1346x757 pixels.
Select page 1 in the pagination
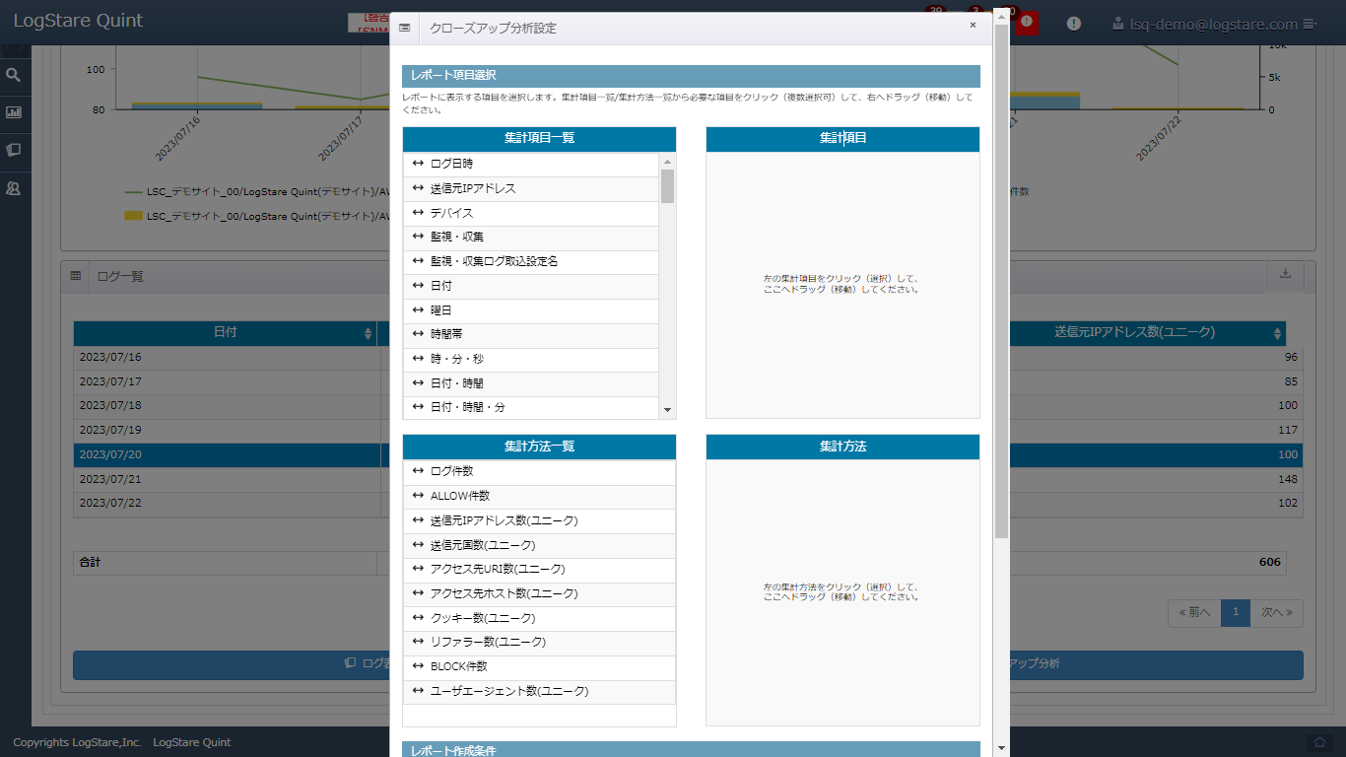1236,612
